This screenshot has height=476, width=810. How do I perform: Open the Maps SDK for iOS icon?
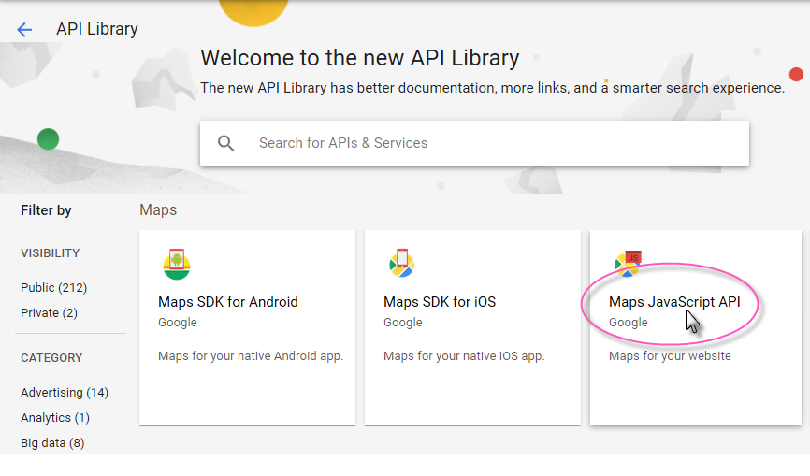pos(402,264)
